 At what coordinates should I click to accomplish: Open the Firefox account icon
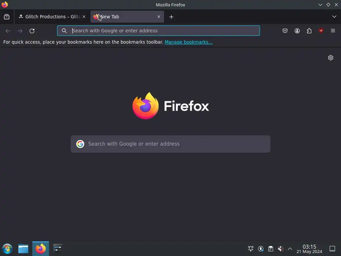[x=297, y=31]
